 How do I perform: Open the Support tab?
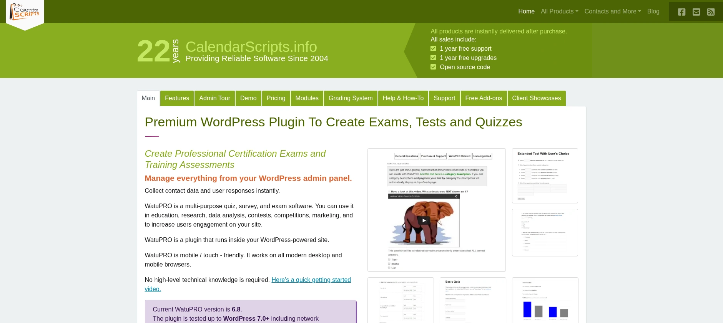coord(444,98)
